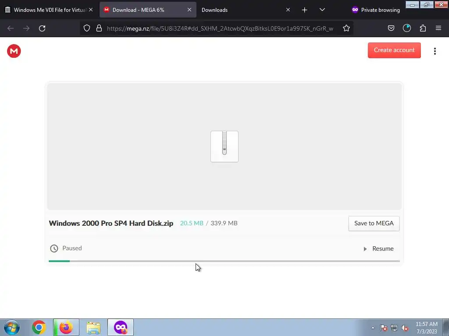Restore down the Firefox window
The height and width of the screenshot is (336, 449).
pyautogui.click(x=427, y=4)
